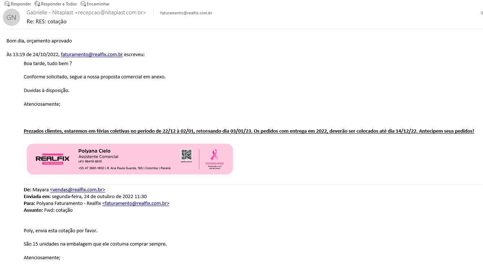
Task: Click the pink Outubro Rosa ribbon
Action: point(214,155)
